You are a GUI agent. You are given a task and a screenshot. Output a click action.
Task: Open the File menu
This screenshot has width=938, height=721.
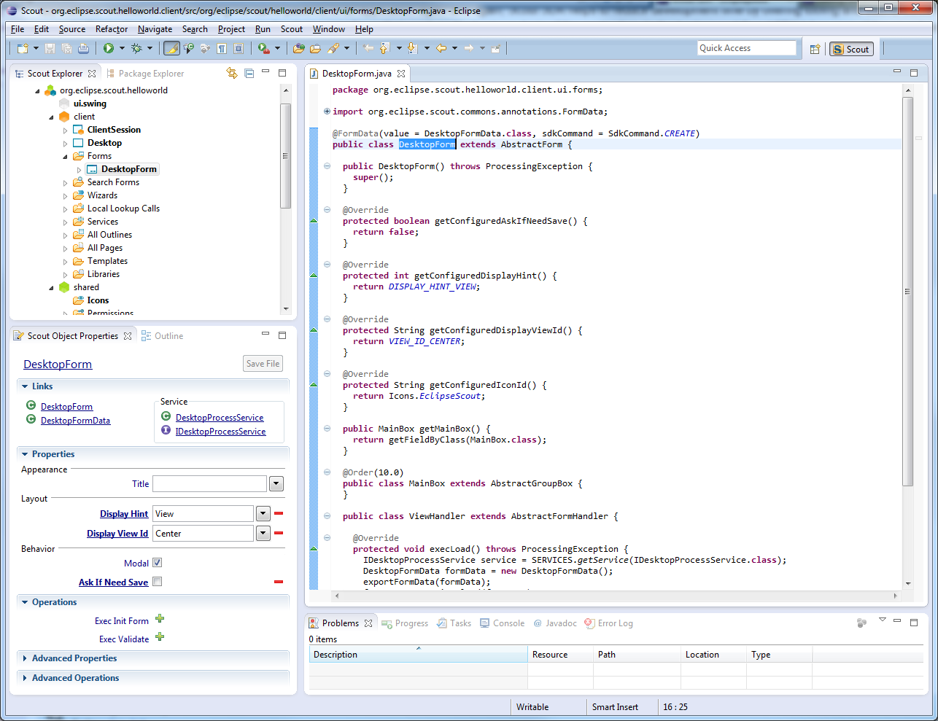click(x=18, y=29)
